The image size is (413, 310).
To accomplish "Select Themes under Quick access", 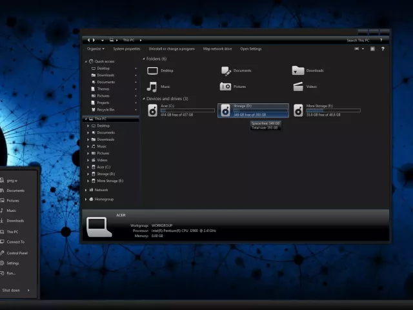I will coord(103,89).
